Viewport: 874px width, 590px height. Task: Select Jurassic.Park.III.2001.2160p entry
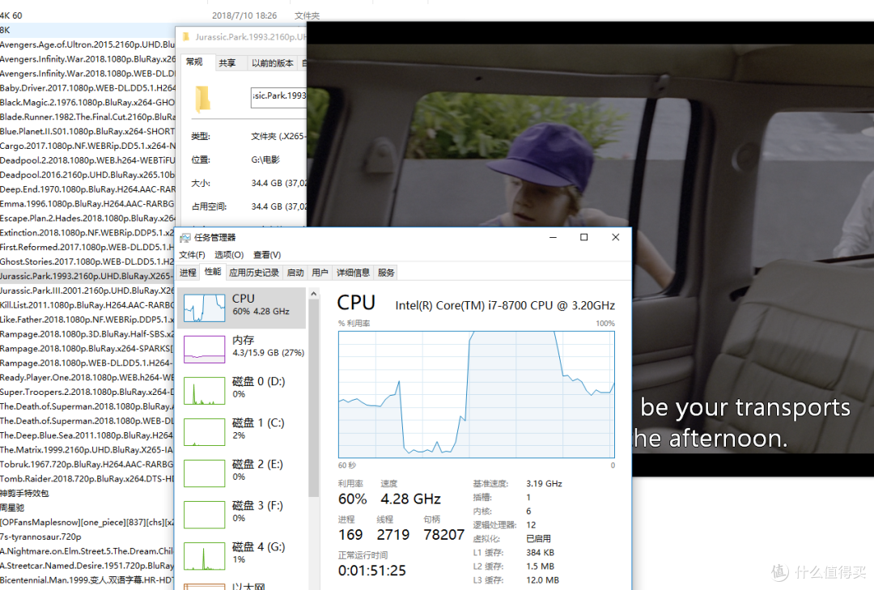(x=87, y=291)
